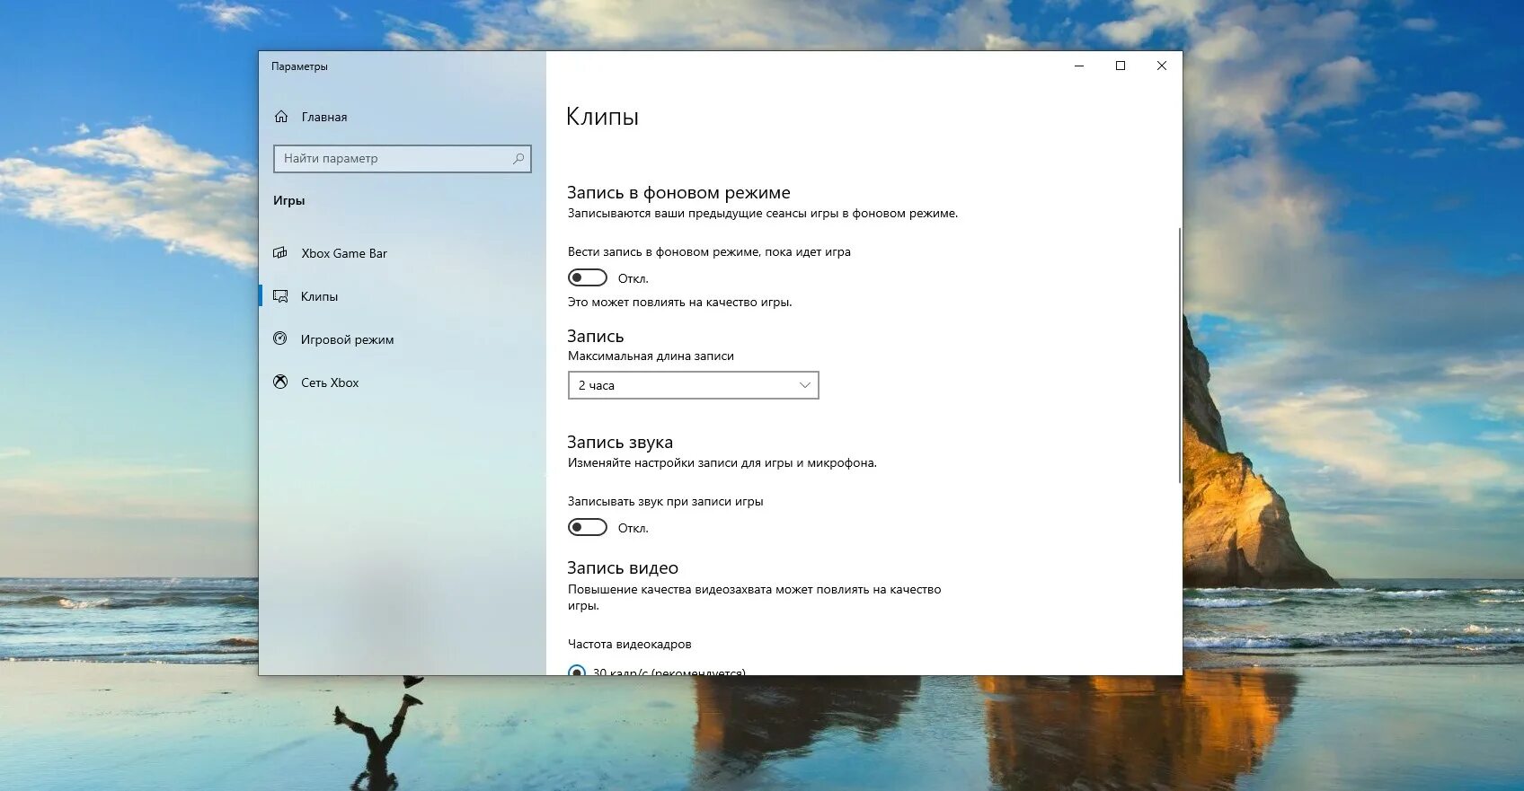Turn on audio recording toggle

click(588, 527)
